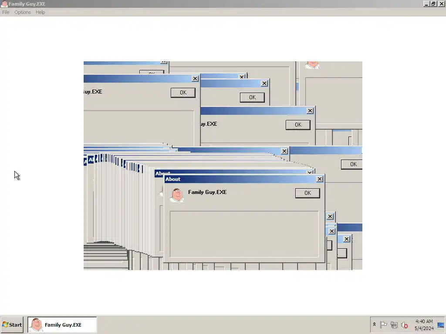Close the background dialog showing 'iuy.EXE' with its X
Image resolution: width=446 pixels, height=334 pixels.
click(x=195, y=79)
